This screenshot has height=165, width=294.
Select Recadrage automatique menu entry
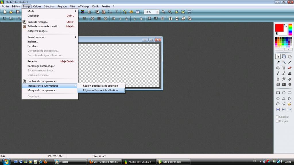click(50, 66)
